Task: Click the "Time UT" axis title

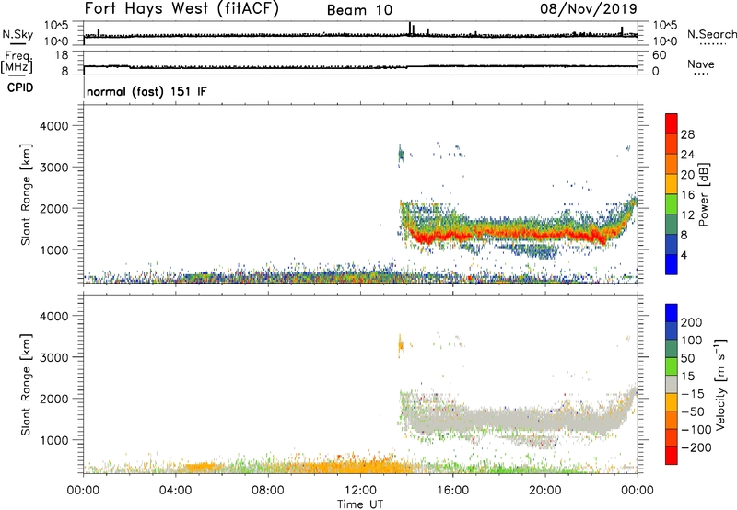Action: pyautogui.click(x=360, y=504)
